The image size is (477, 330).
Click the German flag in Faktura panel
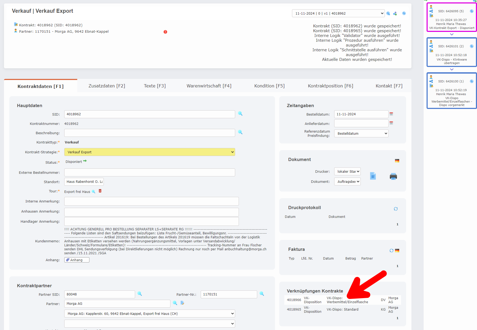397,251
